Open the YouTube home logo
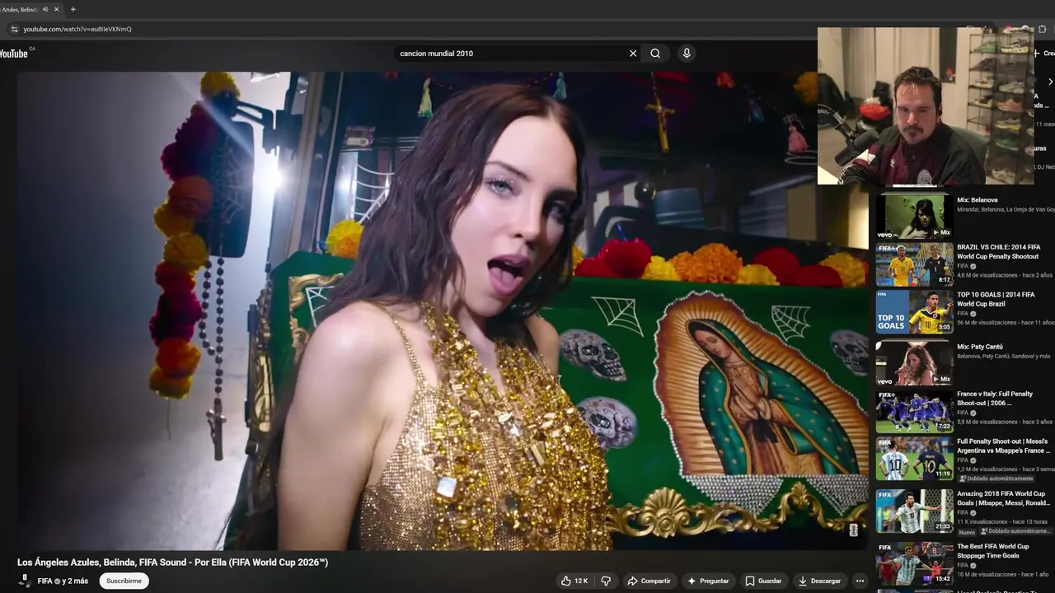Screen dimensions: 1055x593 tap(14, 54)
